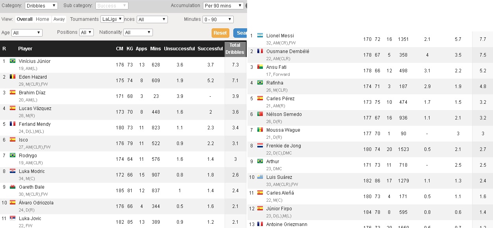Open Ousmane Dembélé's player link
The width and height of the screenshot is (493, 228).
(x=288, y=51)
